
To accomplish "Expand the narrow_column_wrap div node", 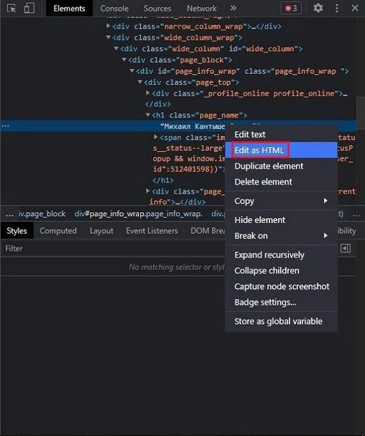I will click(108, 26).
